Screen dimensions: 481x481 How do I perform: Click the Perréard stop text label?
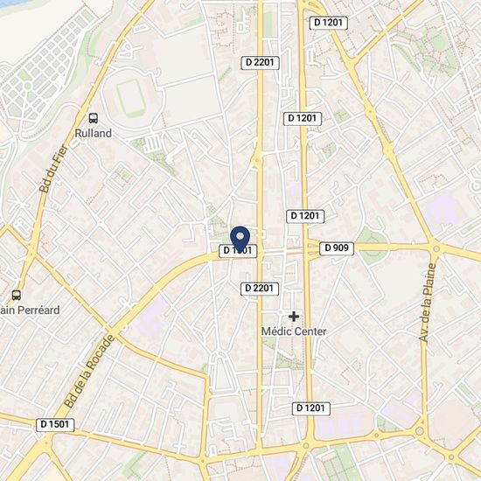[30, 310]
